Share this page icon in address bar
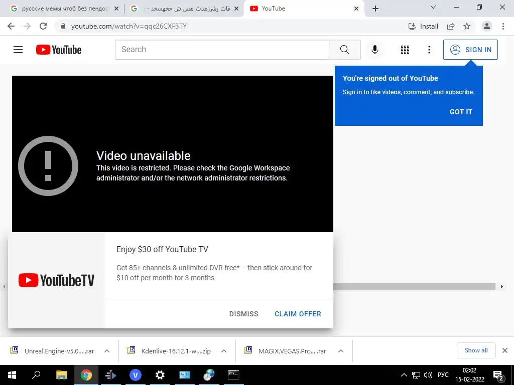The height and width of the screenshot is (385, 514). [x=451, y=26]
